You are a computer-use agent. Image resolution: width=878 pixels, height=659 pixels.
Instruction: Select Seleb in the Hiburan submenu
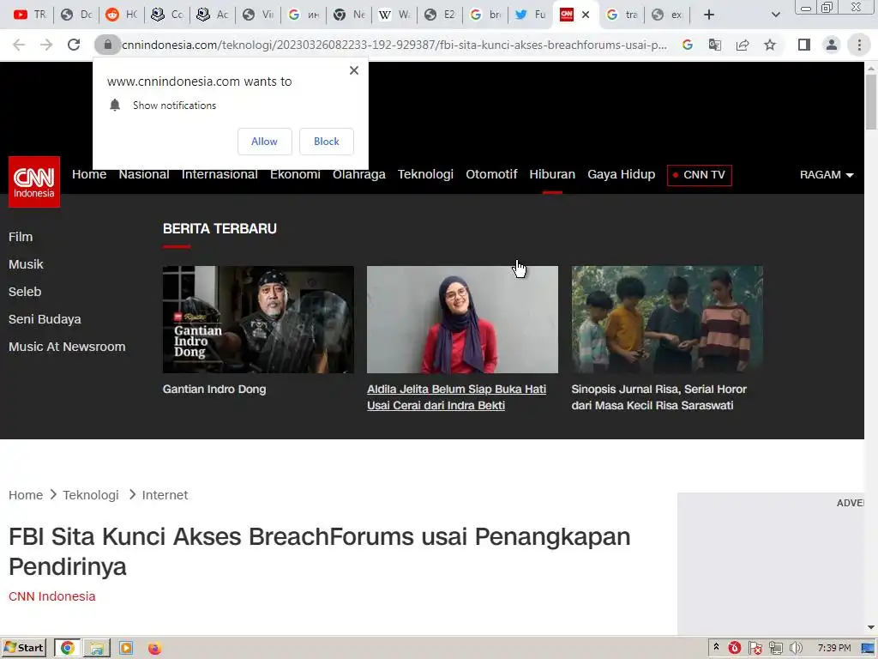click(25, 292)
